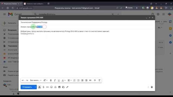
Task: Open the Tasks side panel icon
Action: pyautogui.click(x=170, y=36)
